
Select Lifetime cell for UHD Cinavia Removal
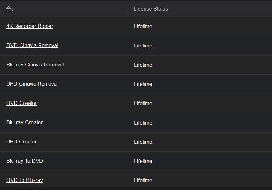pyautogui.click(x=143, y=84)
